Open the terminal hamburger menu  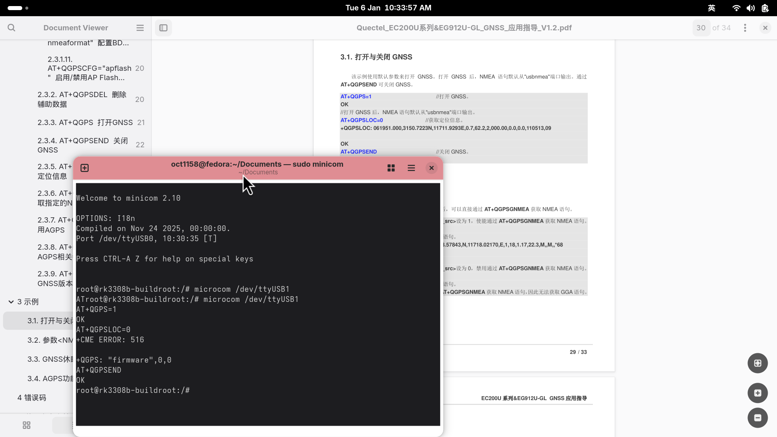click(x=411, y=168)
